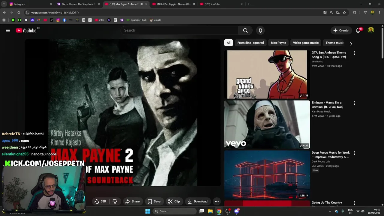Click the translate page icon

(325, 13)
